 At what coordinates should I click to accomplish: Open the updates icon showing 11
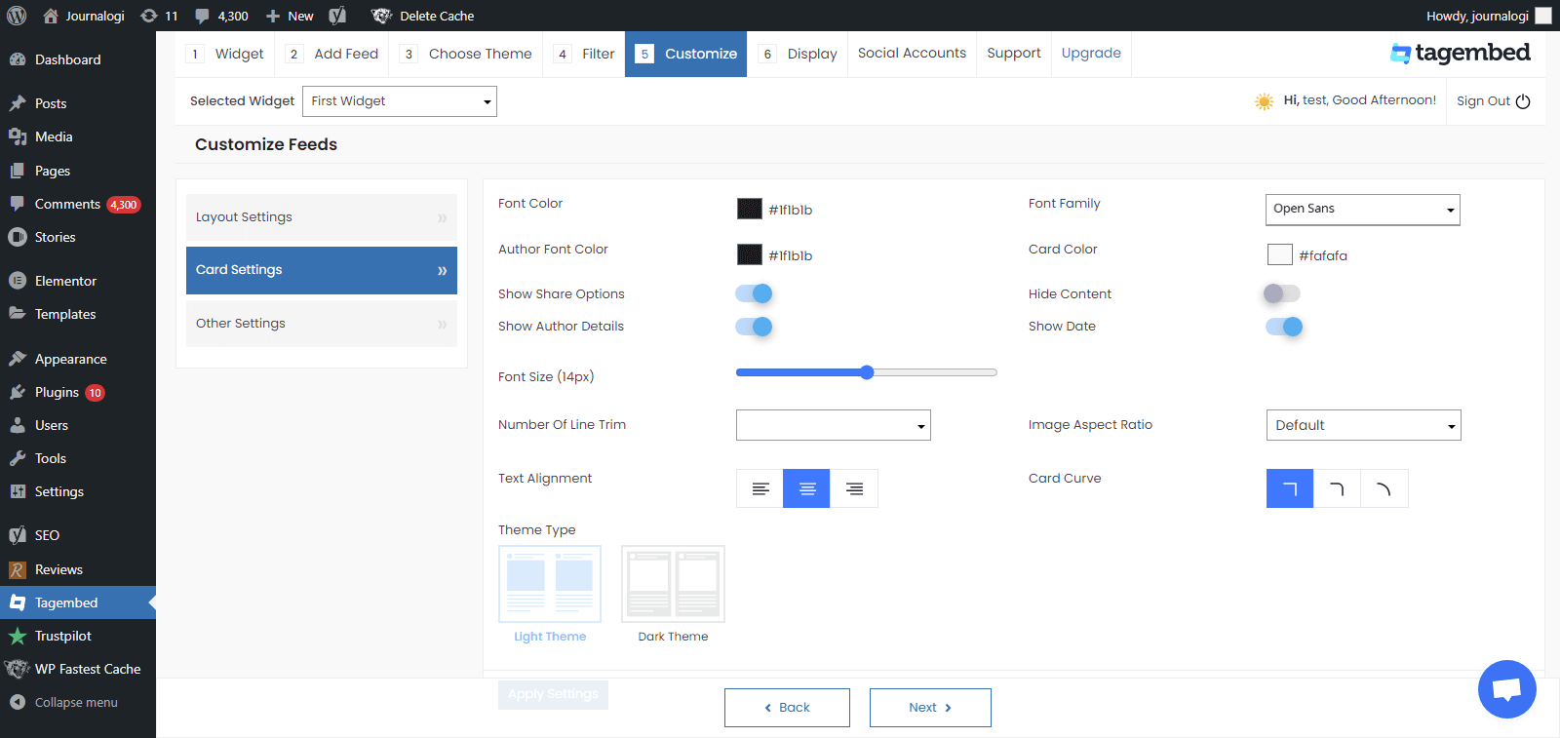pyautogui.click(x=159, y=16)
